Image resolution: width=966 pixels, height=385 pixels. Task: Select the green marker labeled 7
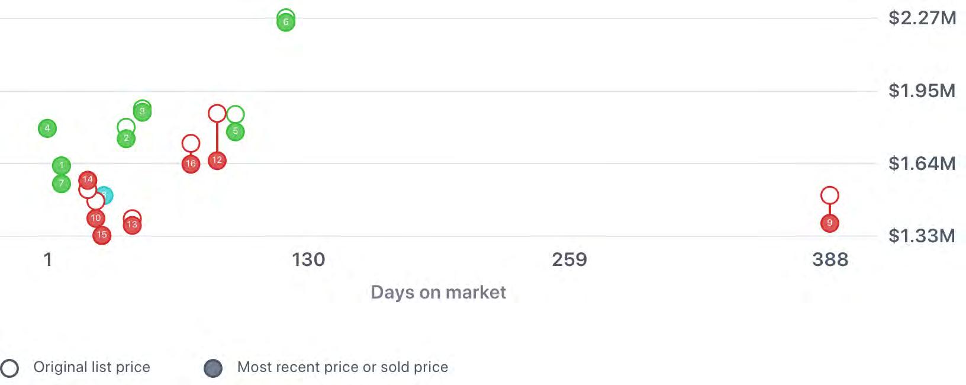[x=62, y=184]
